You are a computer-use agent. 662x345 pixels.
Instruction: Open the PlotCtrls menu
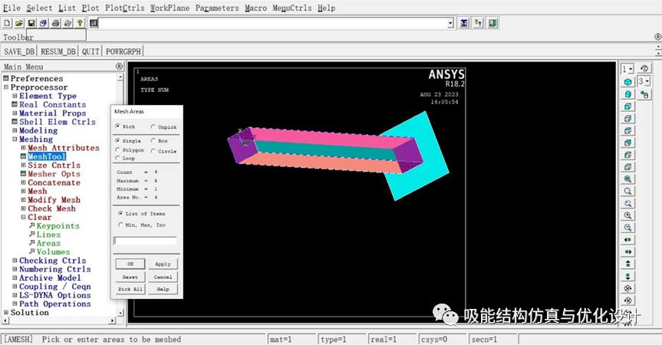pyautogui.click(x=124, y=8)
